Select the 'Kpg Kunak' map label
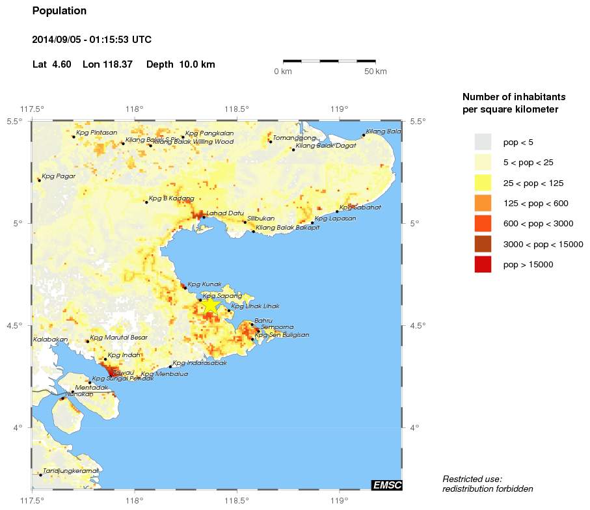 pos(205,284)
